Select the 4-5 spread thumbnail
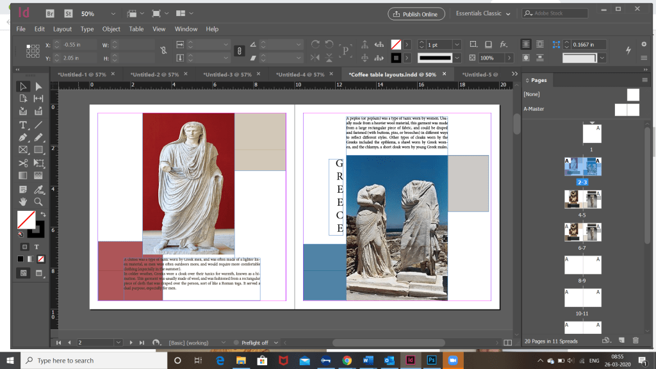 click(582, 200)
